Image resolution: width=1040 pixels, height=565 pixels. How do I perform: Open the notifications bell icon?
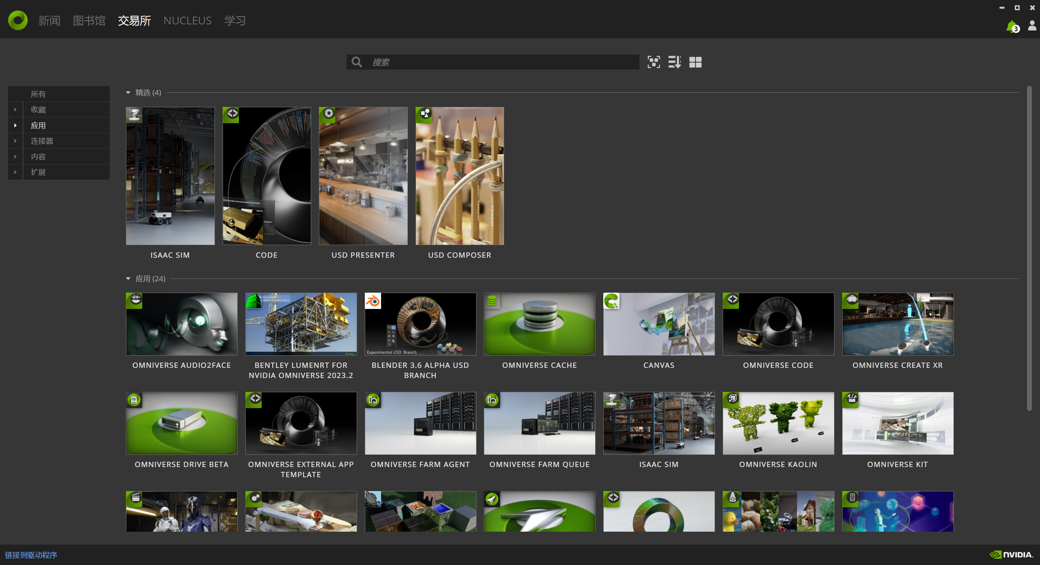[1012, 26]
